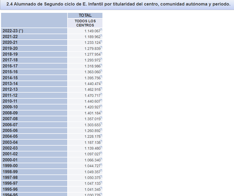Image resolution: width=234 pixels, height=196 pixels.
Task: Click the value 1.189.962
Action: (x=93, y=37)
